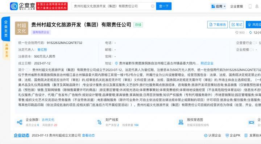Click the 下载报告 button
Viewport: 261px width, 144px height.
point(217,25)
